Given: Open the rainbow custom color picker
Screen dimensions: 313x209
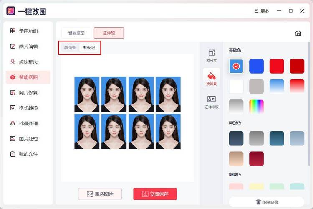Looking at the screenshot, I should (x=256, y=107).
